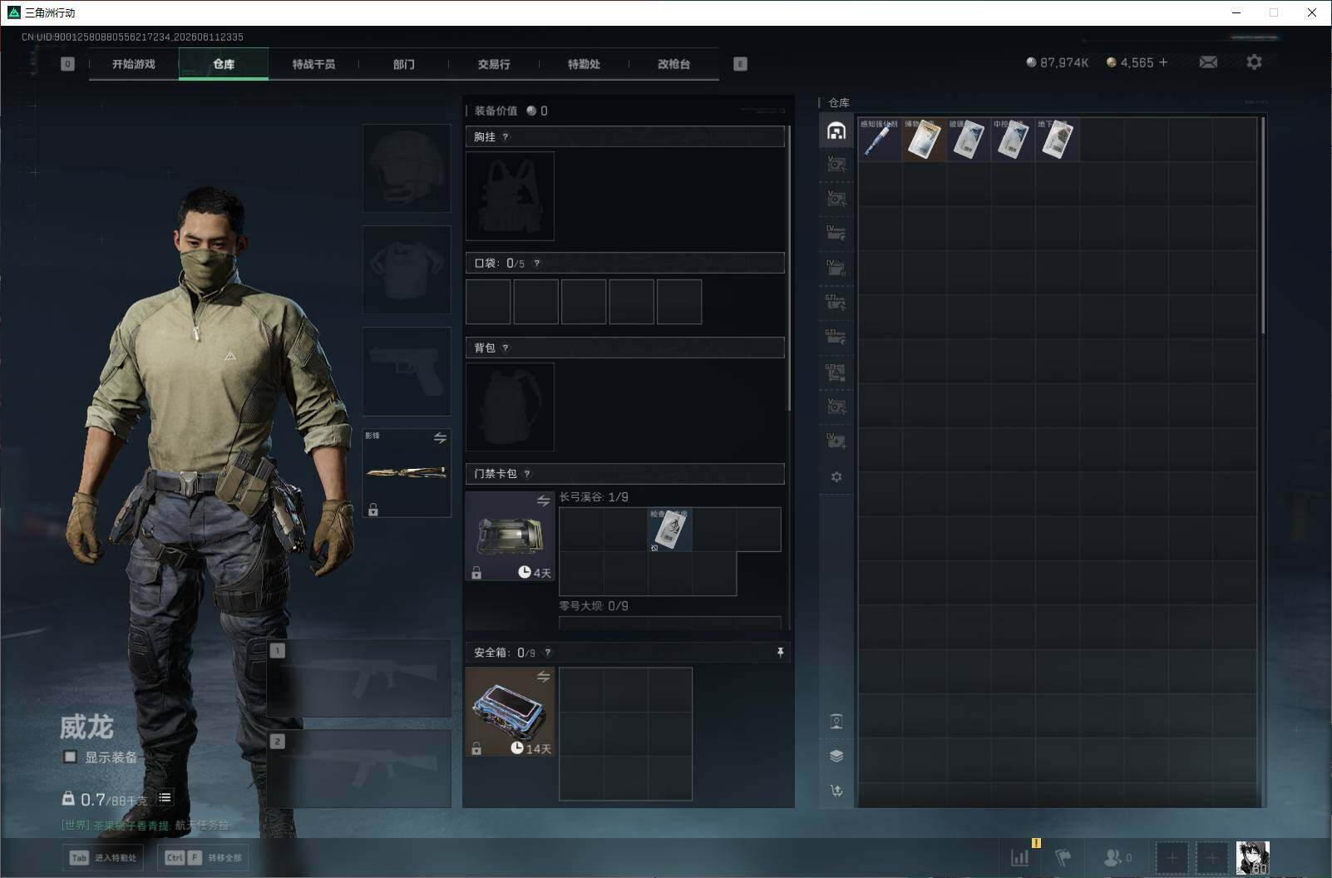The width and height of the screenshot is (1332, 878).
Task: Click the 0.7/88千克 weight readout
Action: [114, 800]
